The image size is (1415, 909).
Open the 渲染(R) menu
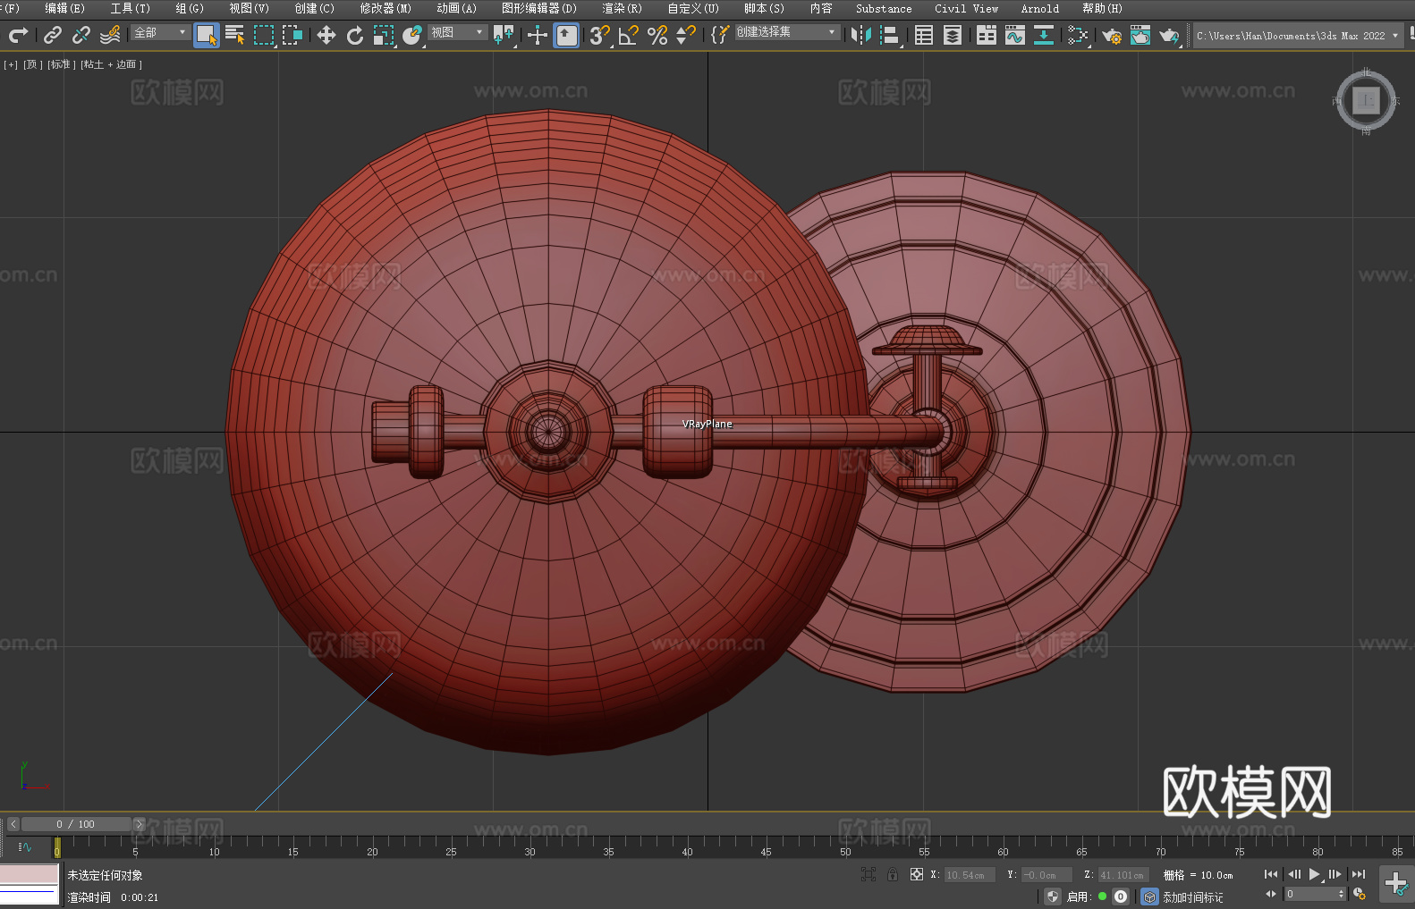(x=622, y=8)
